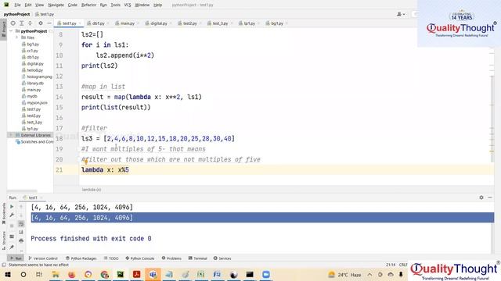501x281 pixels.
Task: Toggle status bar tool window quick-access icon
Action: coord(3,265)
